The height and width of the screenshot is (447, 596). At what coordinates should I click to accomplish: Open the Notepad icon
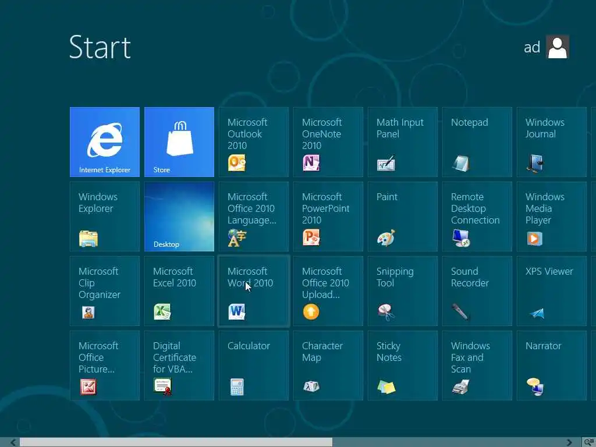[460, 163]
